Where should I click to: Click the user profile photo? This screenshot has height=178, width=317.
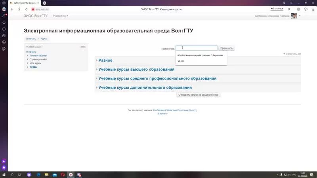(x=294, y=16)
